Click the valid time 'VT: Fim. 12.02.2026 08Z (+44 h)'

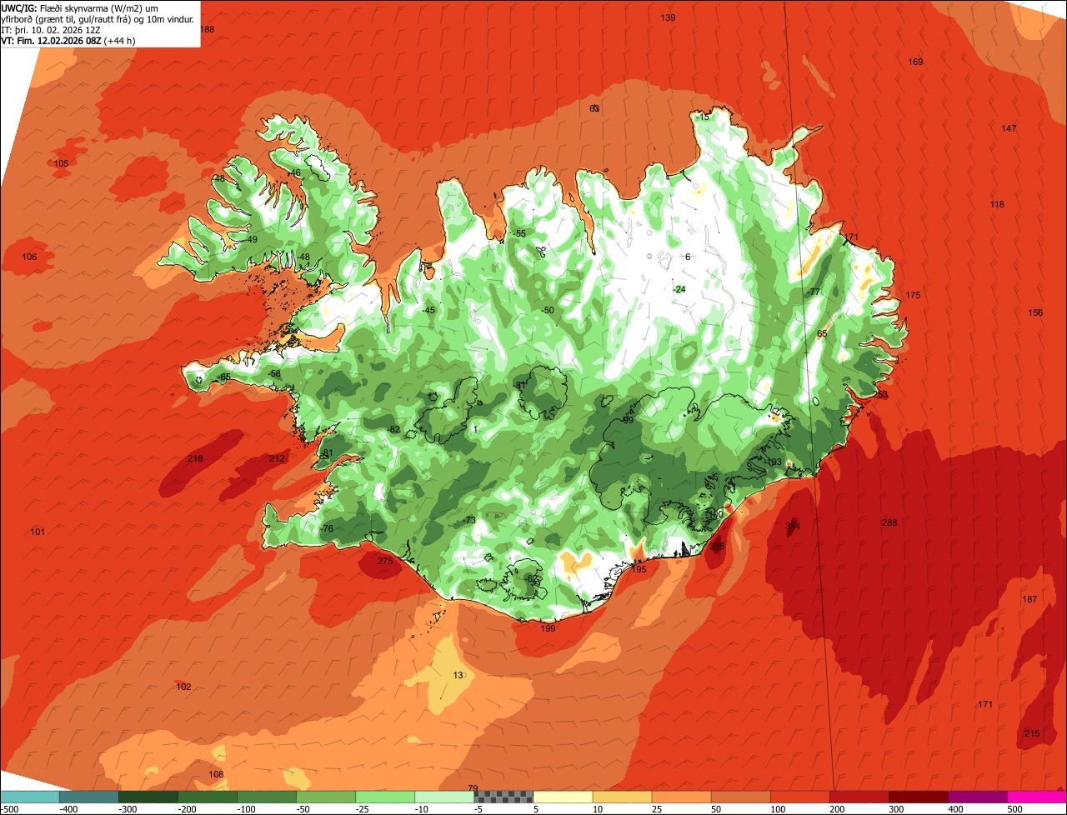pyautogui.click(x=68, y=40)
